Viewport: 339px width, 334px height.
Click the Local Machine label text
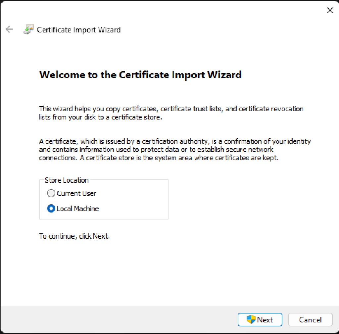(78, 209)
